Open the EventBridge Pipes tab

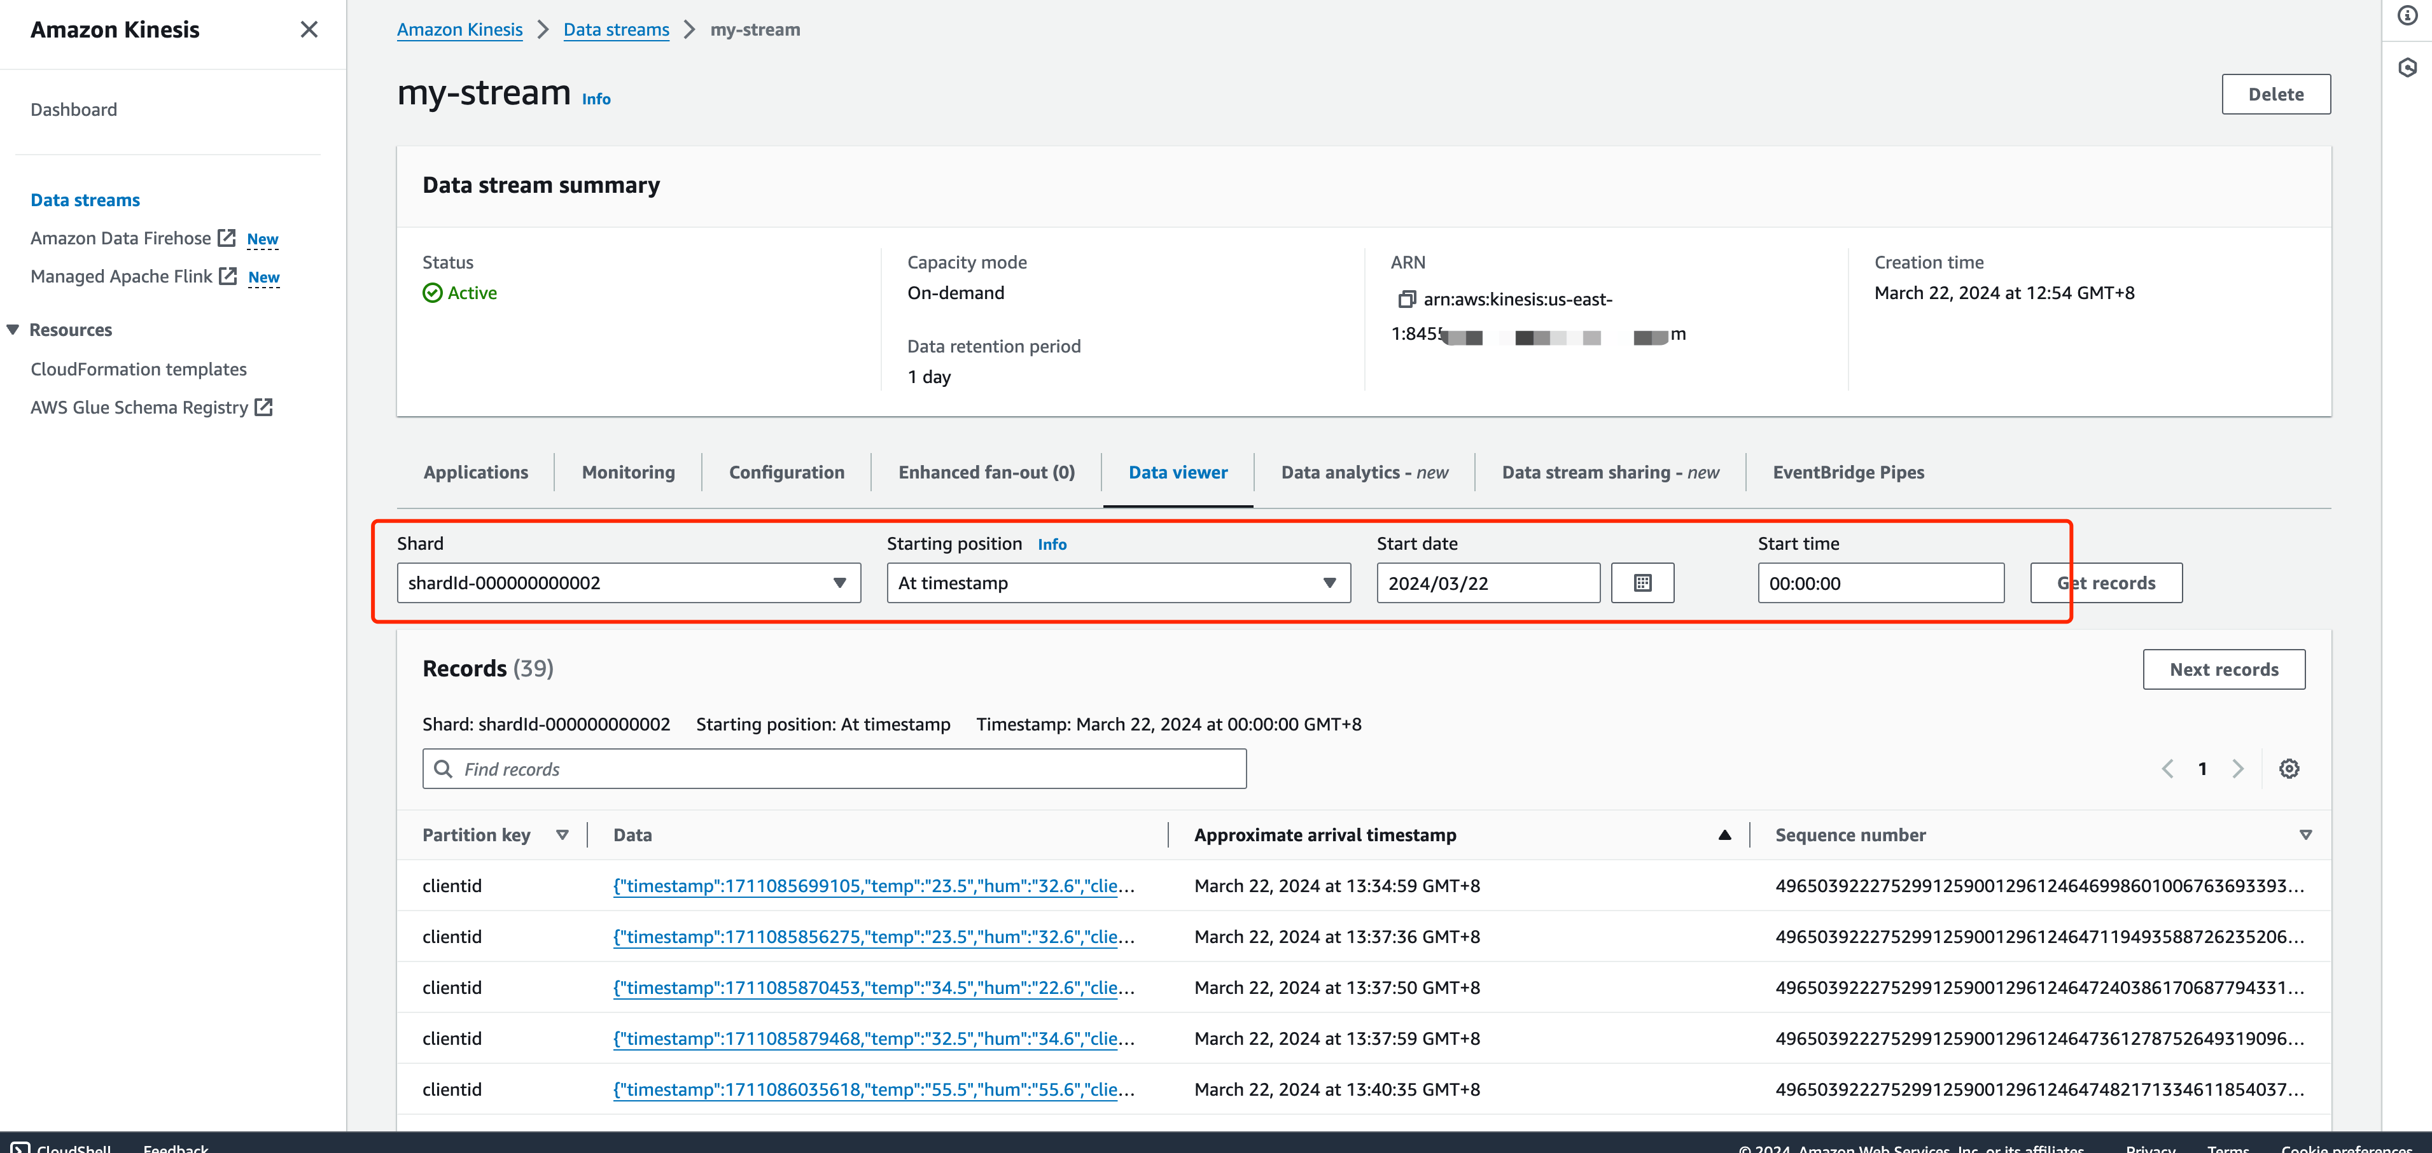(1848, 472)
